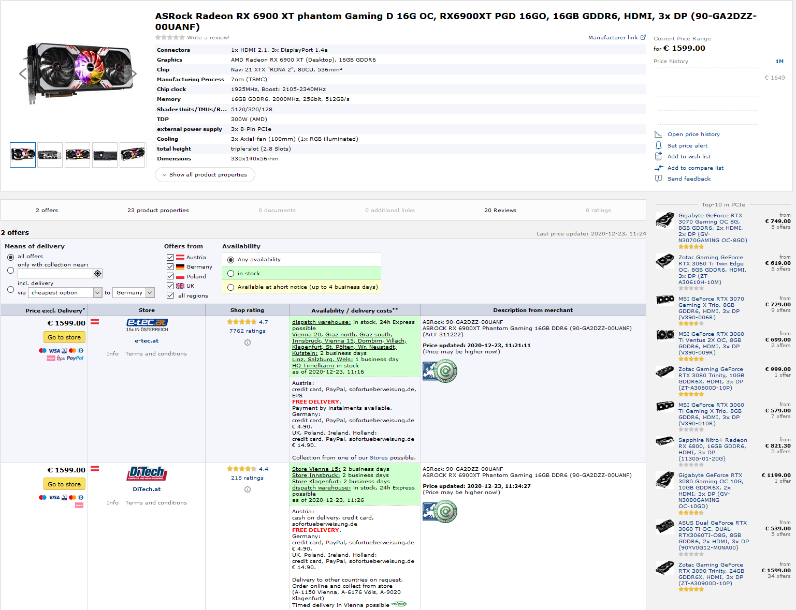Go to store for e-tec offer
Image resolution: width=796 pixels, height=610 pixels.
(64, 337)
